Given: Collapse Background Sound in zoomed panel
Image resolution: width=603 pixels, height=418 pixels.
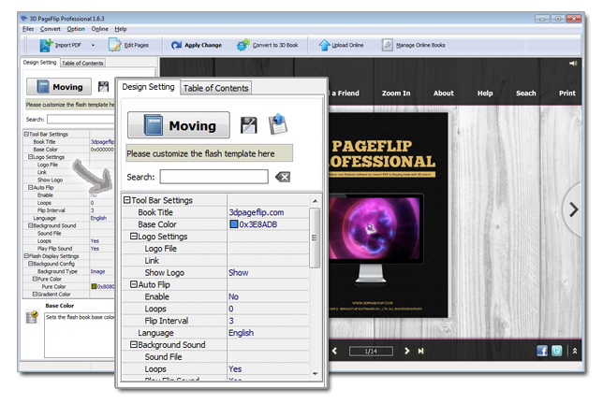Looking at the screenshot, I should (134, 345).
